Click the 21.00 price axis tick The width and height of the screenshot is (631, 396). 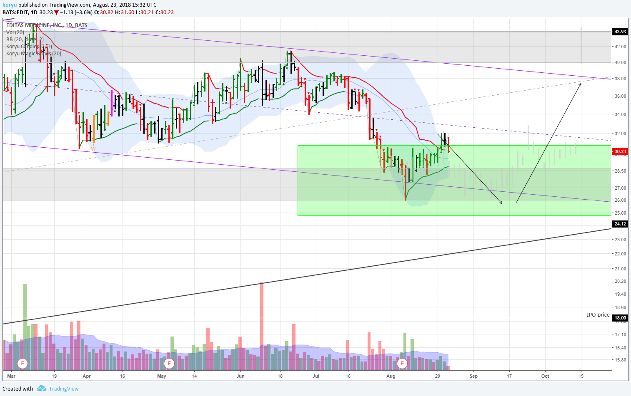coord(621,269)
